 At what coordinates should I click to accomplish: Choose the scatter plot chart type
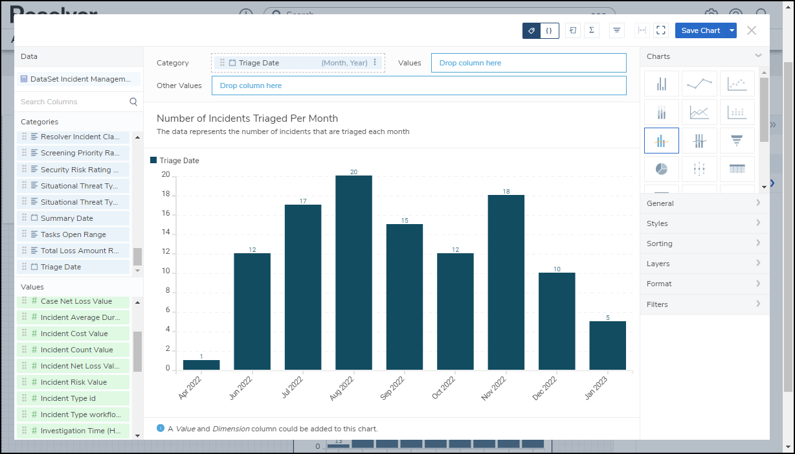coord(737,84)
